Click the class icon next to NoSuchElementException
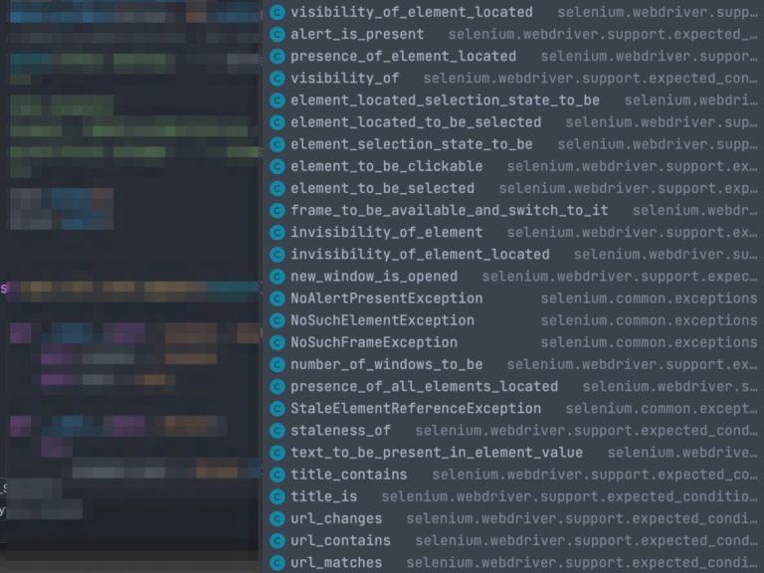The width and height of the screenshot is (764, 573). tap(278, 320)
